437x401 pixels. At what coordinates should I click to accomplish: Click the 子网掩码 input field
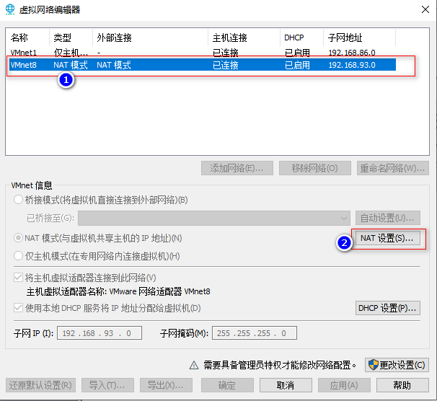click(x=254, y=333)
